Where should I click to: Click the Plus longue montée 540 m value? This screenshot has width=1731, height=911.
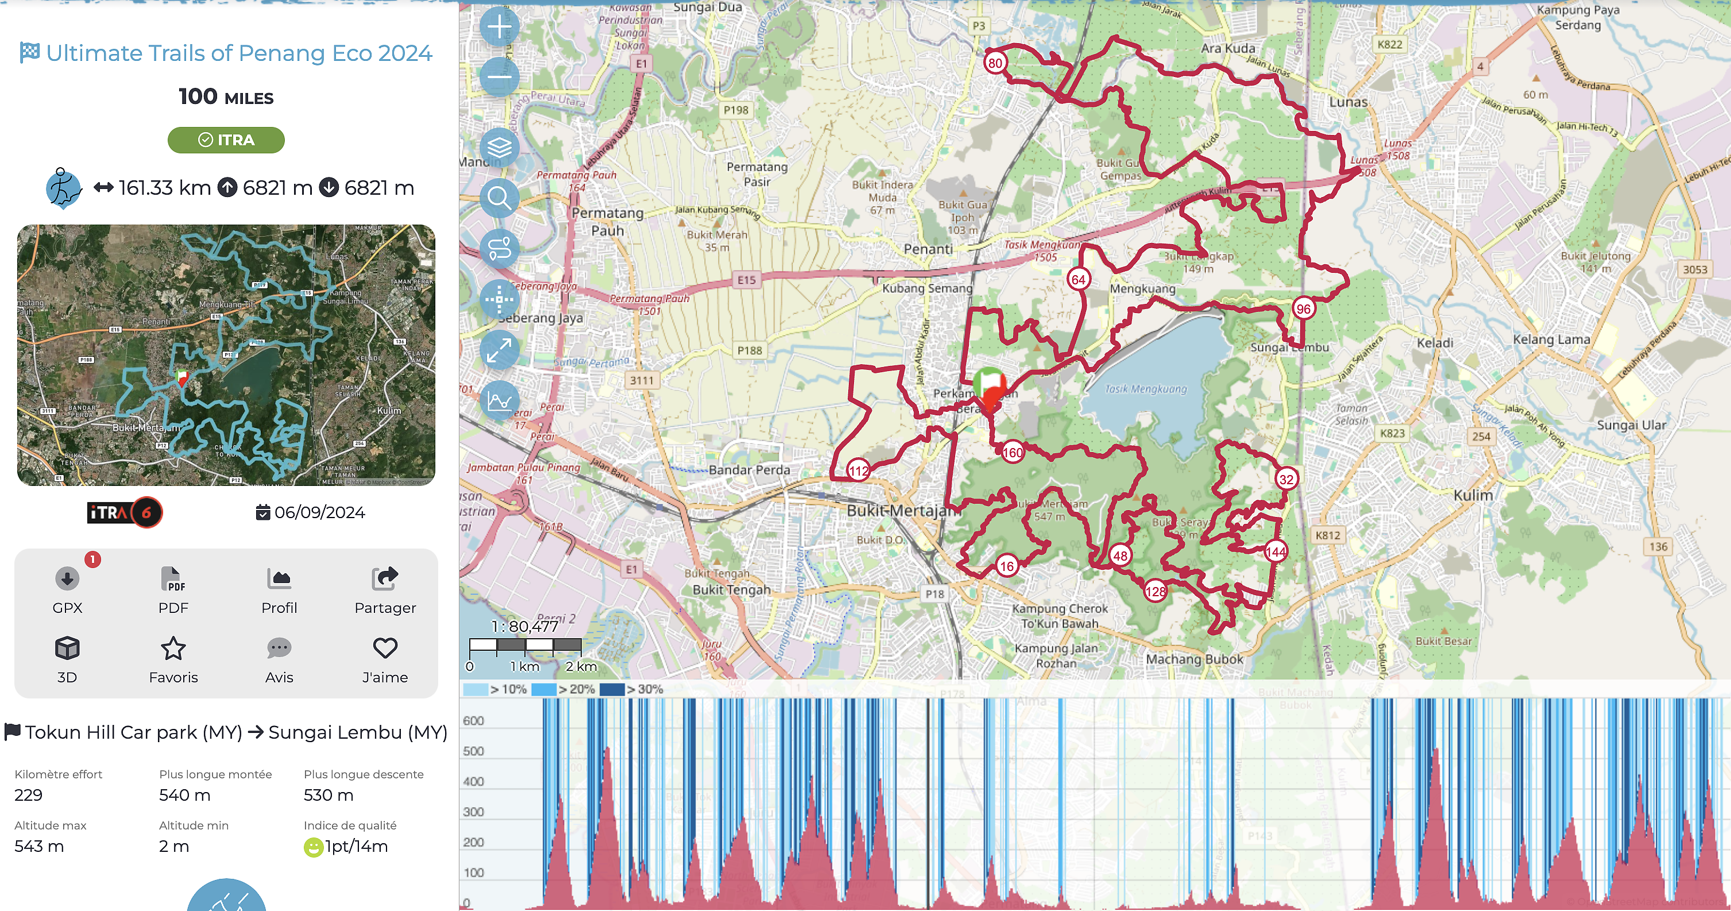click(x=185, y=795)
